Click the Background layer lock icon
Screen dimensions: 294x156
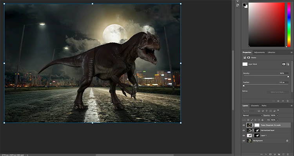pos(287,141)
